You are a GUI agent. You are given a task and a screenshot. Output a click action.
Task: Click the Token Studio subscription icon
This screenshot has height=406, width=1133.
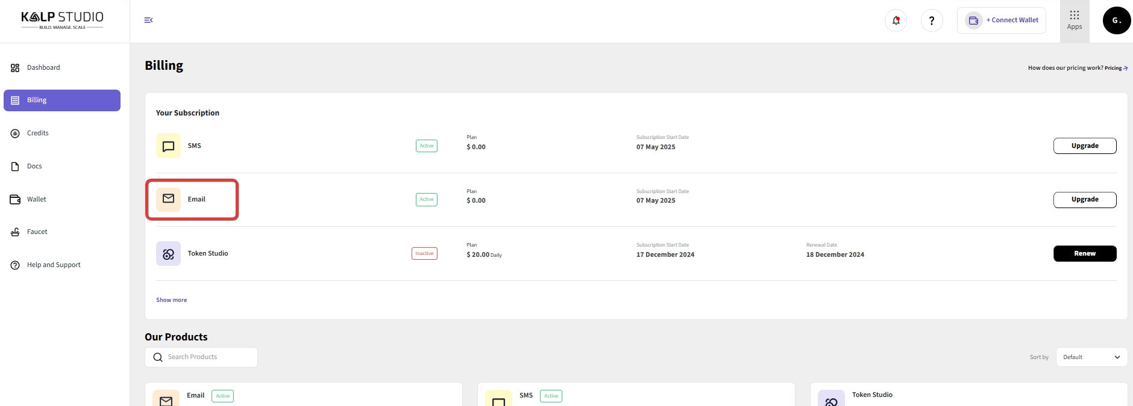(168, 254)
